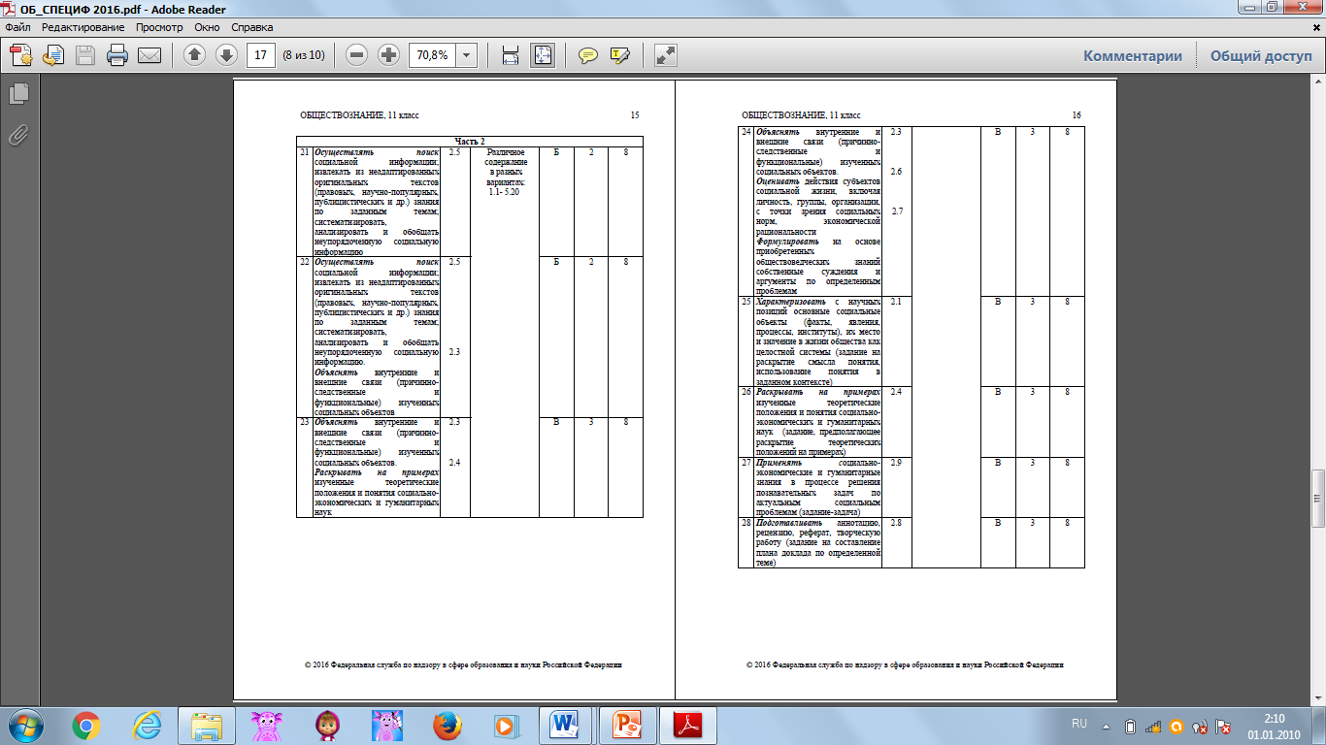Viewport: 1326px width, 745px height.
Task: Launch Internet Explorer from taskbar
Action: 147,725
